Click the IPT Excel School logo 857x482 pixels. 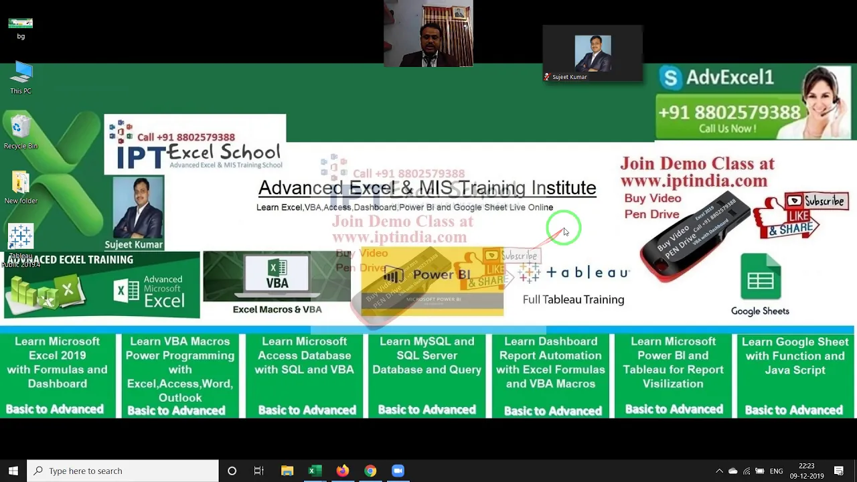click(195, 145)
